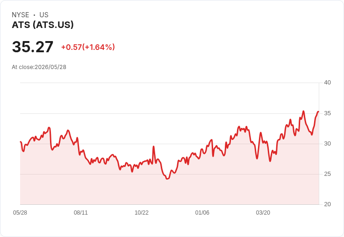Click the 30 price axis label
Screen dimensions: 344x237
[327, 144]
